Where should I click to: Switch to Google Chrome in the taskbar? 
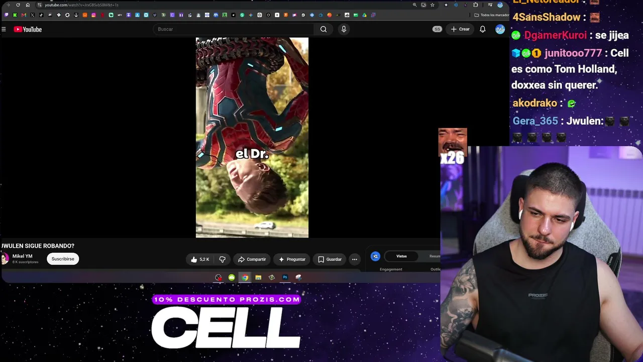[245, 278]
